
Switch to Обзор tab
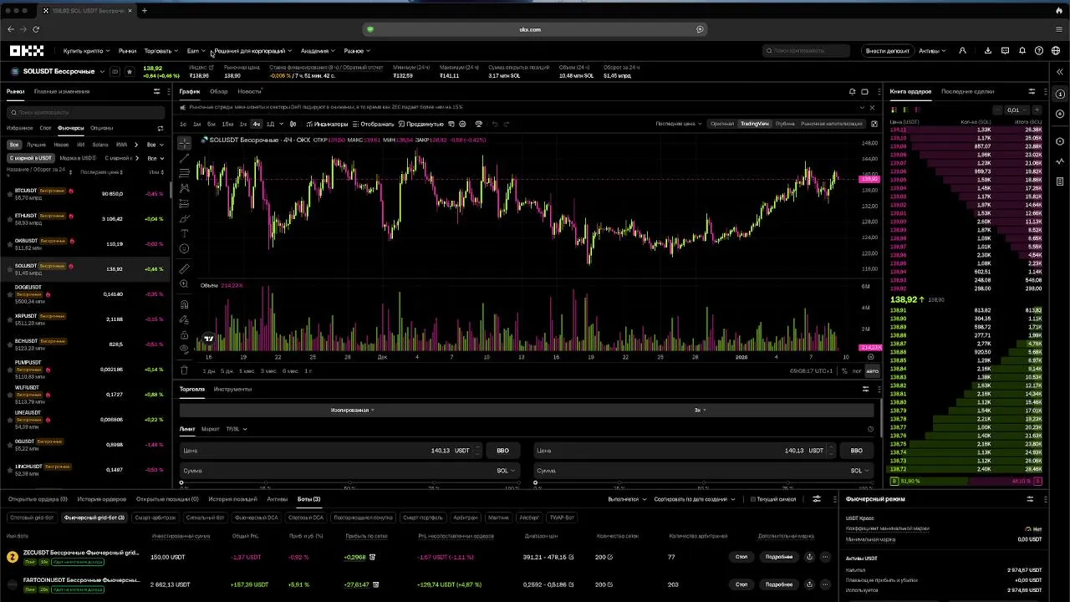(x=218, y=91)
